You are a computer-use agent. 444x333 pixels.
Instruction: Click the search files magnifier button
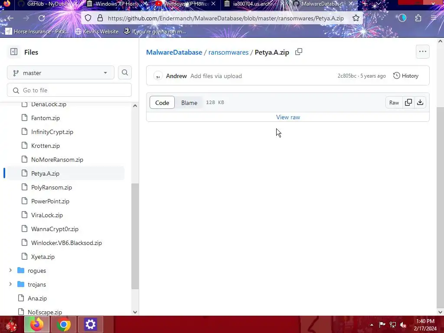124,73
